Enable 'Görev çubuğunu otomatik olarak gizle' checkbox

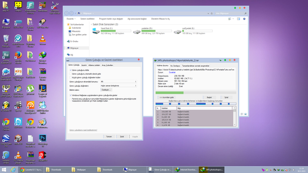point(71,74)
